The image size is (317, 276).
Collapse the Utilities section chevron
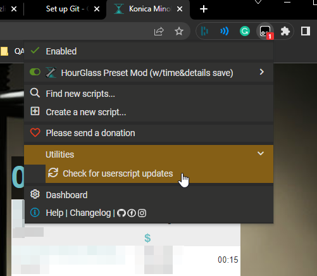coord(261,153)
